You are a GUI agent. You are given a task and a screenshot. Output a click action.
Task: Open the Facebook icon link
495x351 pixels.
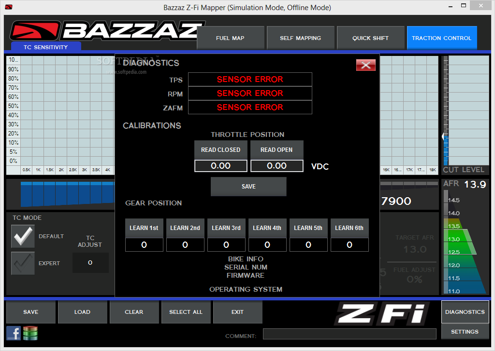pos(14,333)
